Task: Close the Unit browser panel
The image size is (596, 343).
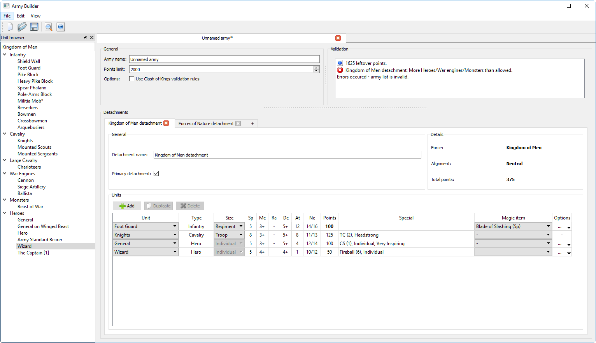Action: (x=92, y=38)
